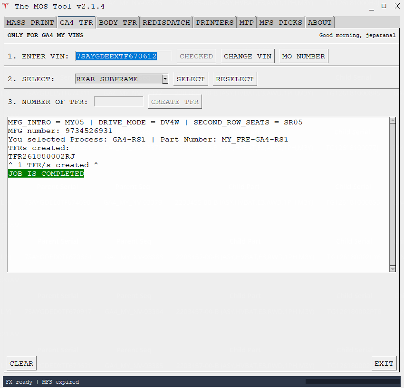Click the log scrollbar down arrow
The image size is (404, 388).
pyautogui.click(x=393, y=269)
